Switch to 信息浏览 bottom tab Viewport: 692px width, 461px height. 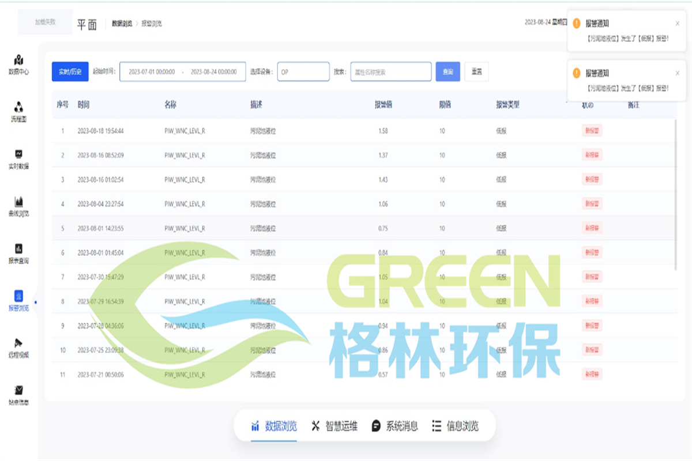[x=456, y=426]
